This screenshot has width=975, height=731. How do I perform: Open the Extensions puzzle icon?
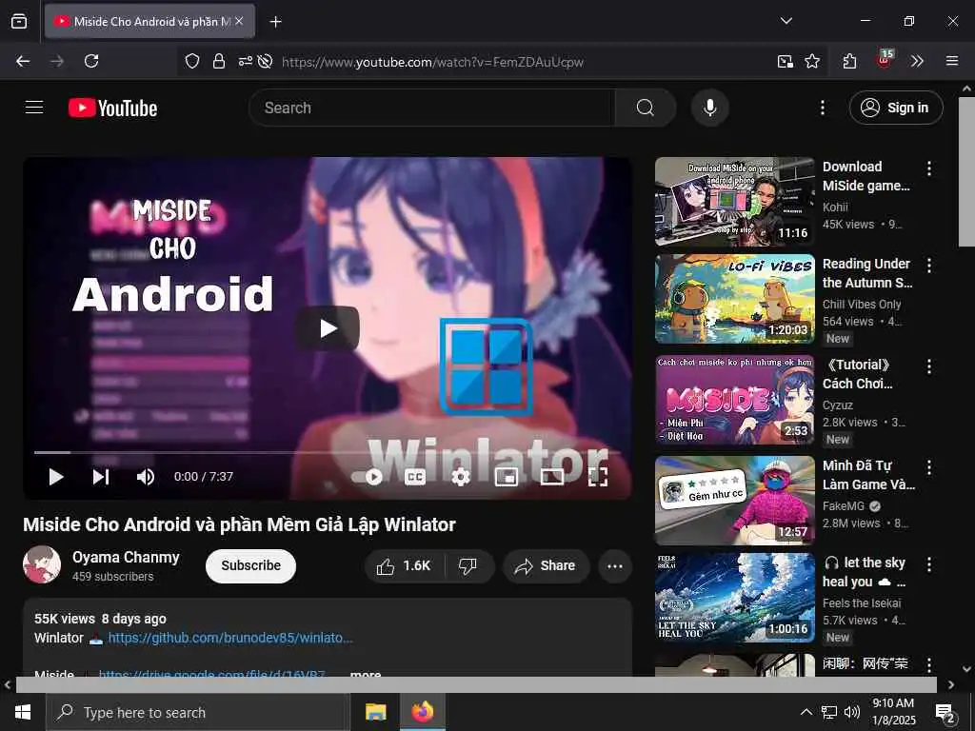pyautogui.click(x=850, y=61)
